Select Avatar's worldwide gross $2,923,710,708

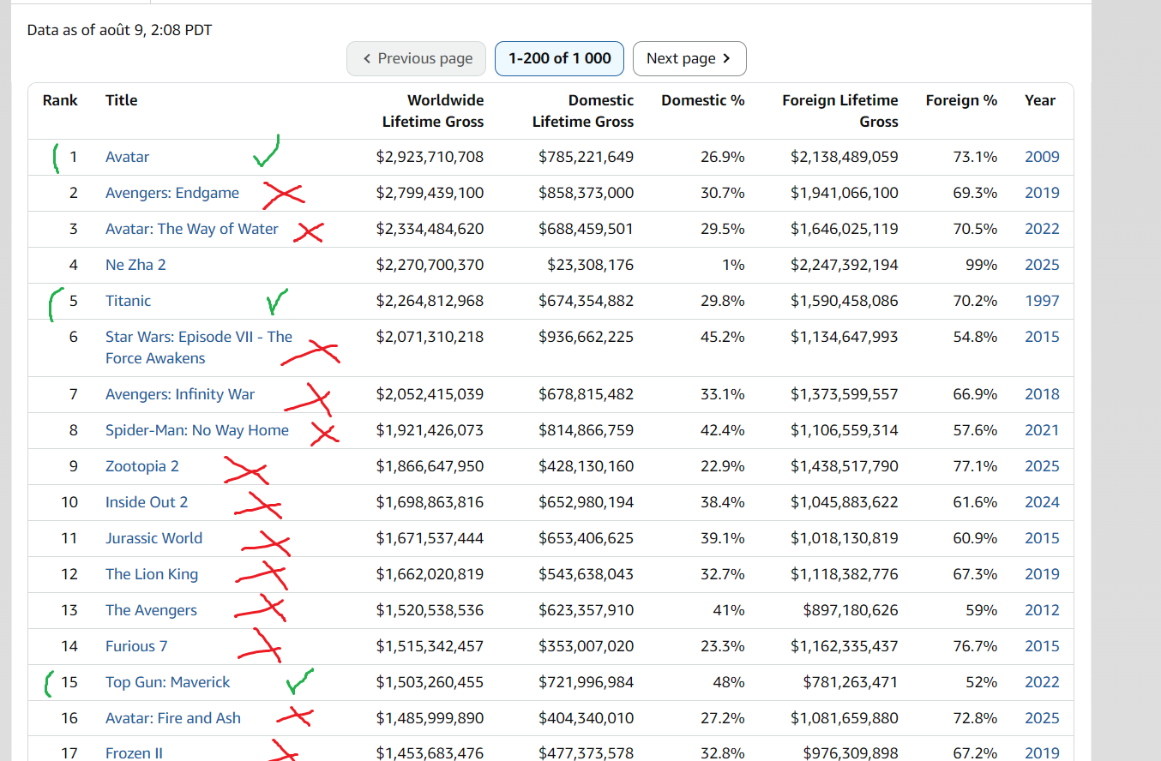pos(430,157)
